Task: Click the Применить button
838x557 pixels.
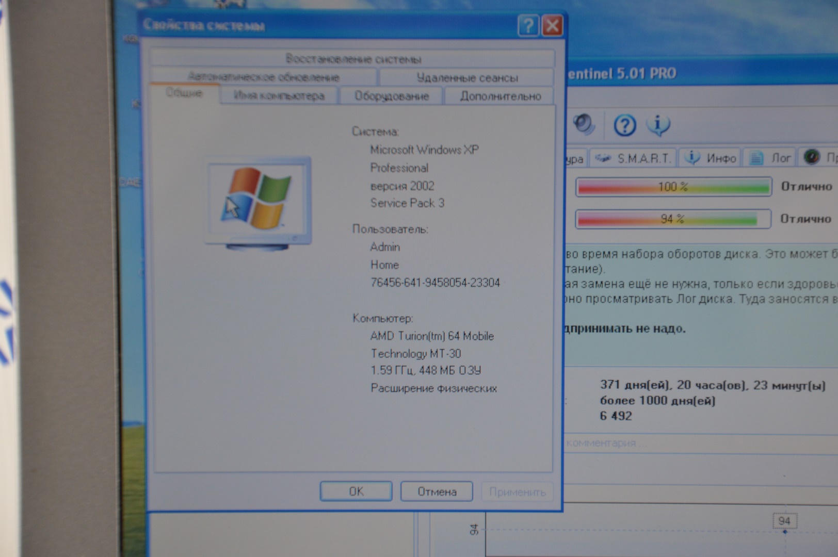Action: [x=517, y=492]
